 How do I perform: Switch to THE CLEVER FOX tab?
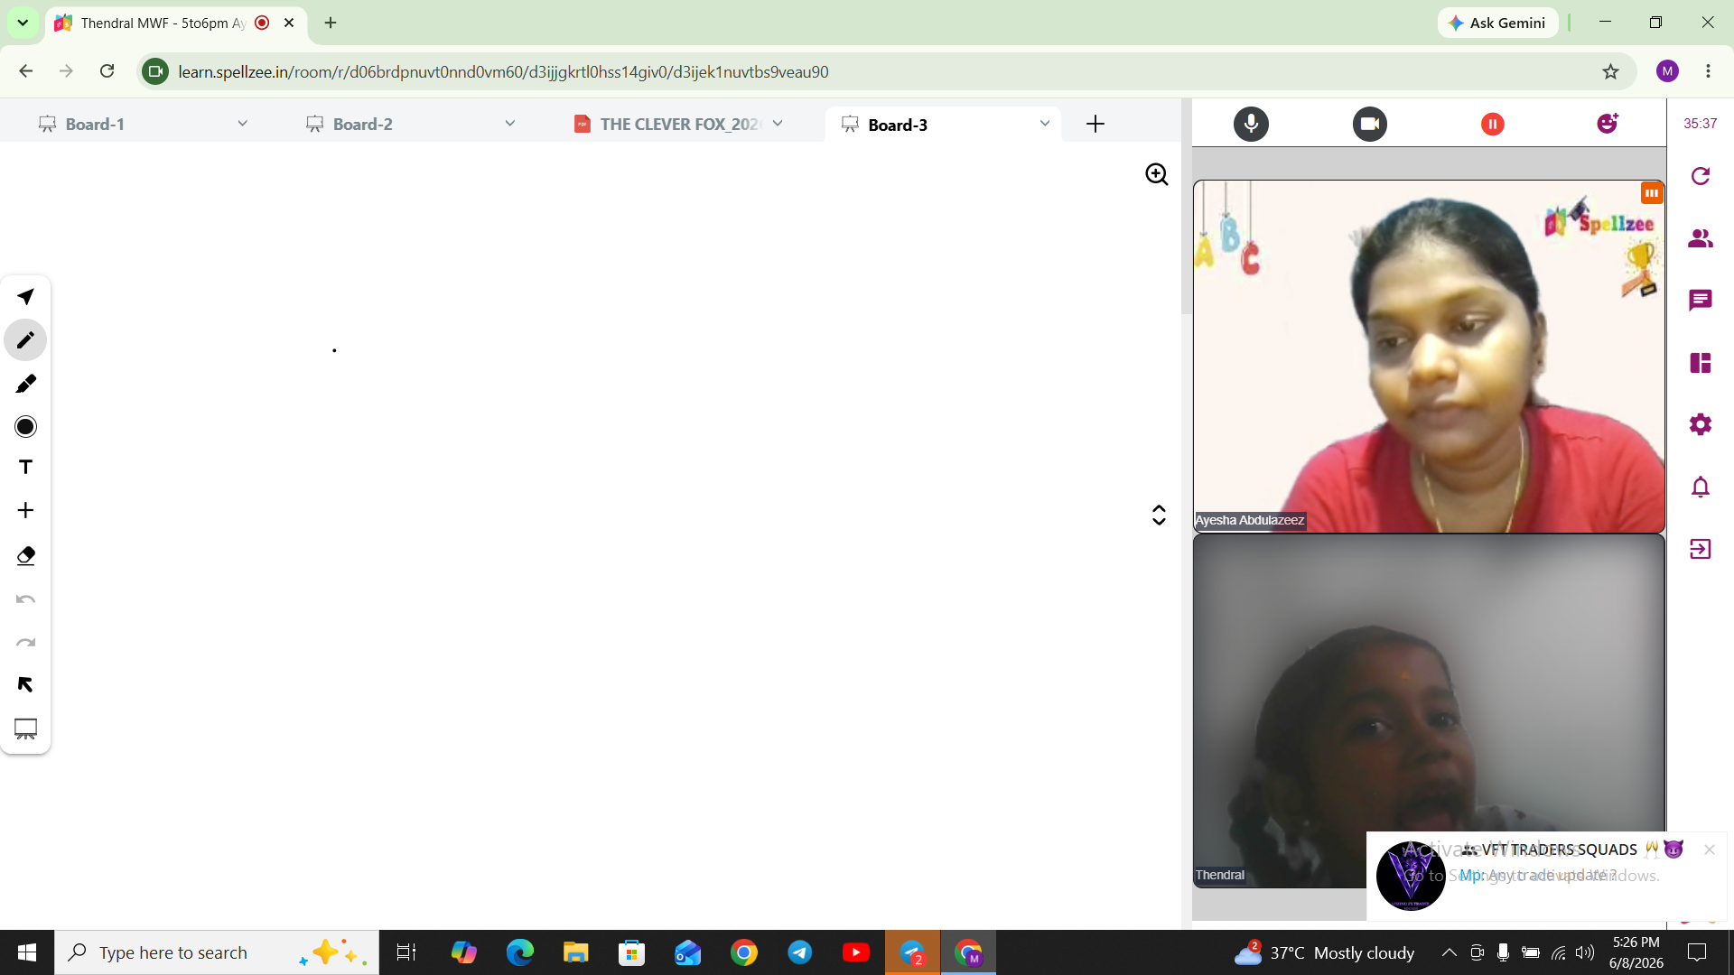click(x=677, y=124)
